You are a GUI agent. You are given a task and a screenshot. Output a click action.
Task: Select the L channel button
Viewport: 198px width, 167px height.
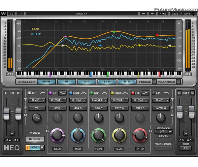28,148
